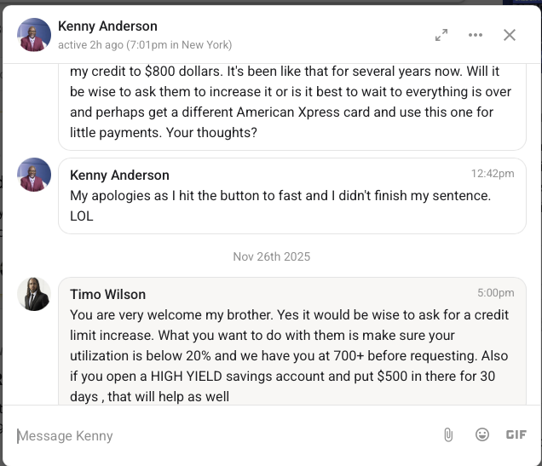The height and width of the screenshot is (466, 542).
Task: Click the Nov 26th 2025 date divider
Action: [x=271, y=256]
